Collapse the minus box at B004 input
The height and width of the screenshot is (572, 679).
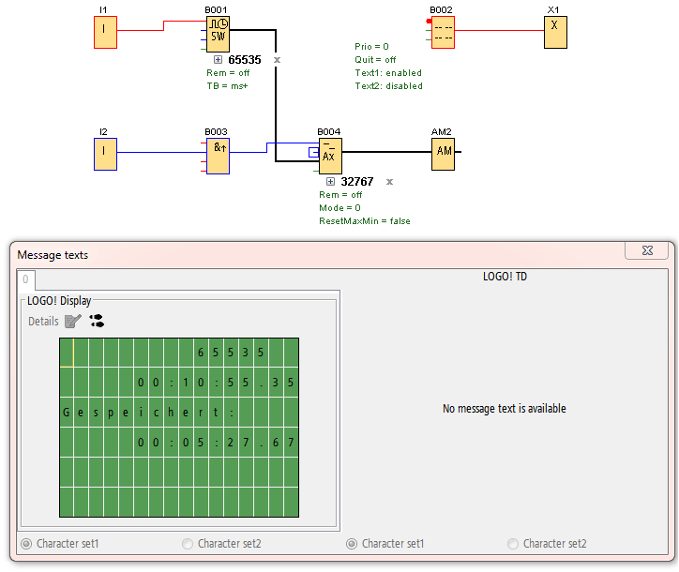click(x=313, y=152)
